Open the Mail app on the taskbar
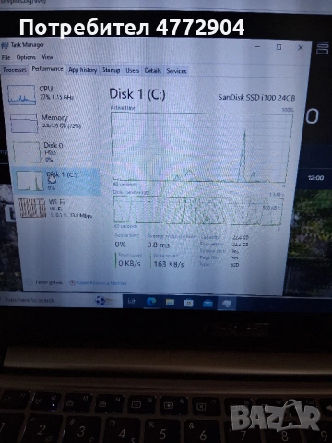The height and width of the screenshot is (443, 332). [x=207, y=304]
